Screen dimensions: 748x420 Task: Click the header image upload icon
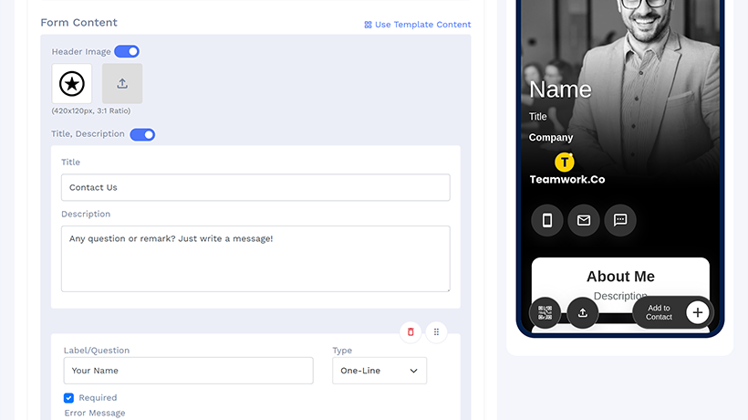tap(122, 83)
